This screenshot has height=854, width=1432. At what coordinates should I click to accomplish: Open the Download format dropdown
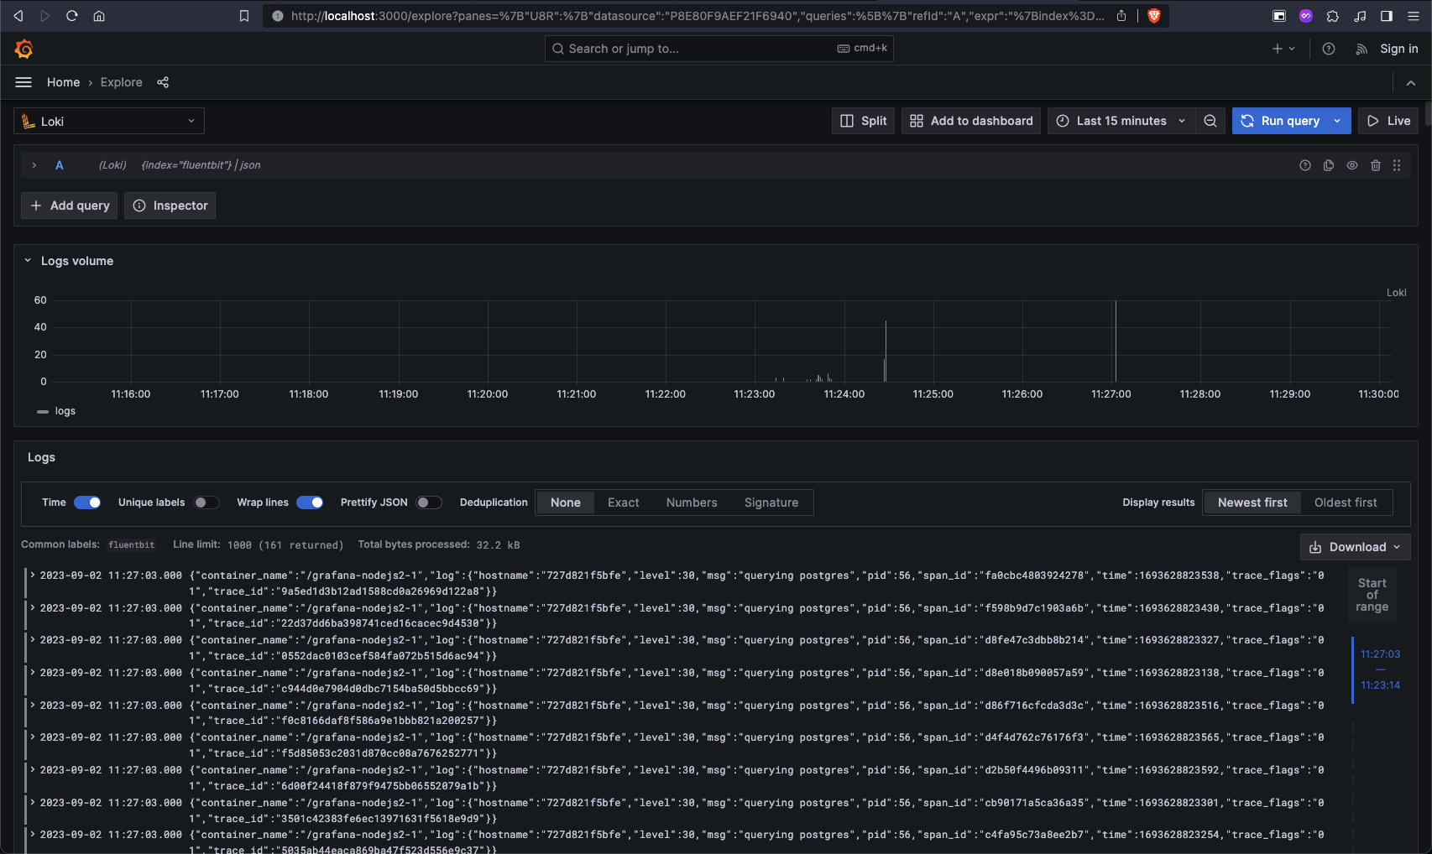tap(1355, 547)
